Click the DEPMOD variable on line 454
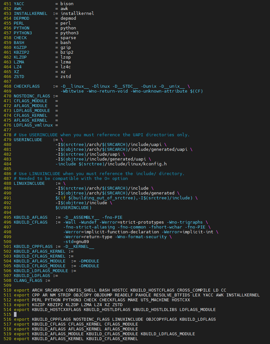 [21, 18]
